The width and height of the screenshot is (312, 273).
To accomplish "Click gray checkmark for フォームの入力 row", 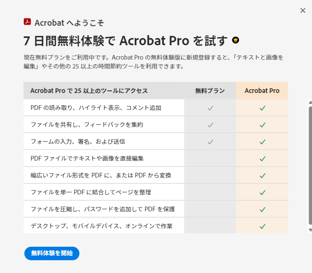I will tap(210, 142).
